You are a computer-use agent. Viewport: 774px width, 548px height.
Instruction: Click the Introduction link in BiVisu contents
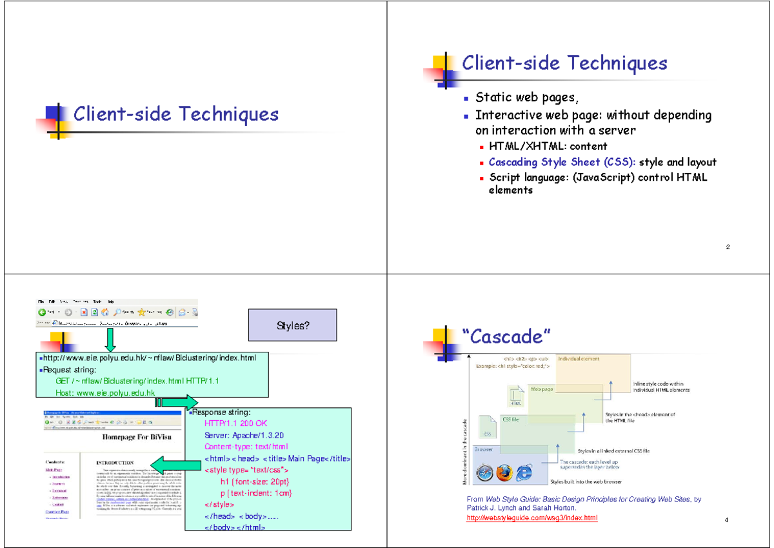(x=61, y=477)
